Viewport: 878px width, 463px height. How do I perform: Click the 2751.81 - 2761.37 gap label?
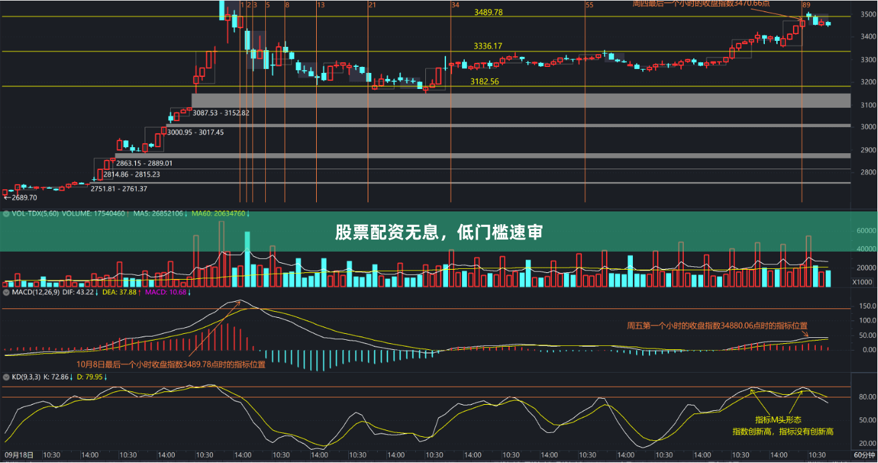coord(119,189)
